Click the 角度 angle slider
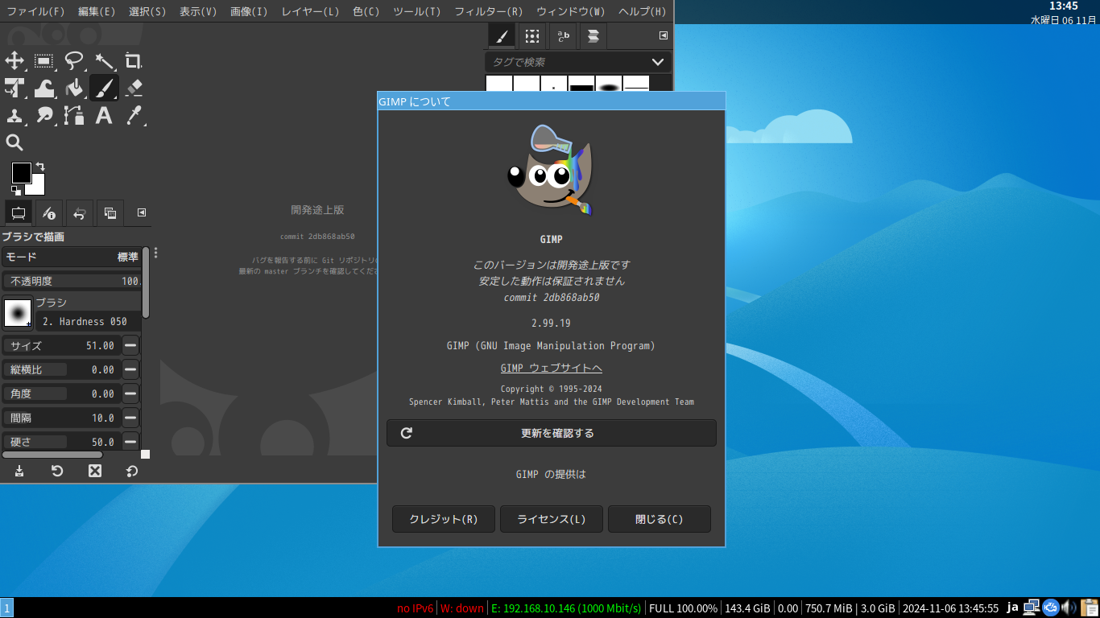This screenshot has width=1100, height=618. pos(61,393)
